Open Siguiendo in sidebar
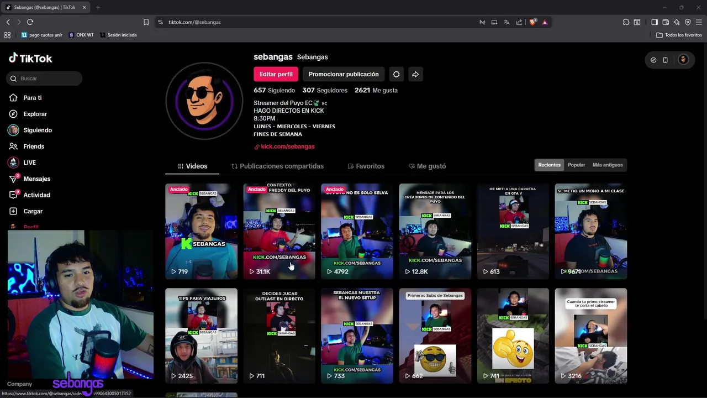This screenshot has height=398, width=707. 30,130
